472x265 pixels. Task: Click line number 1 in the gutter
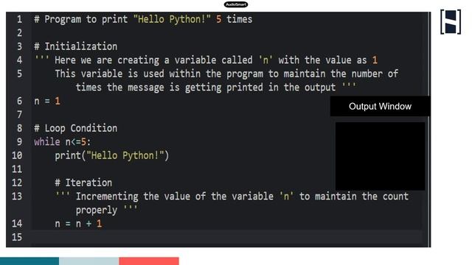(x=20, y=19)
